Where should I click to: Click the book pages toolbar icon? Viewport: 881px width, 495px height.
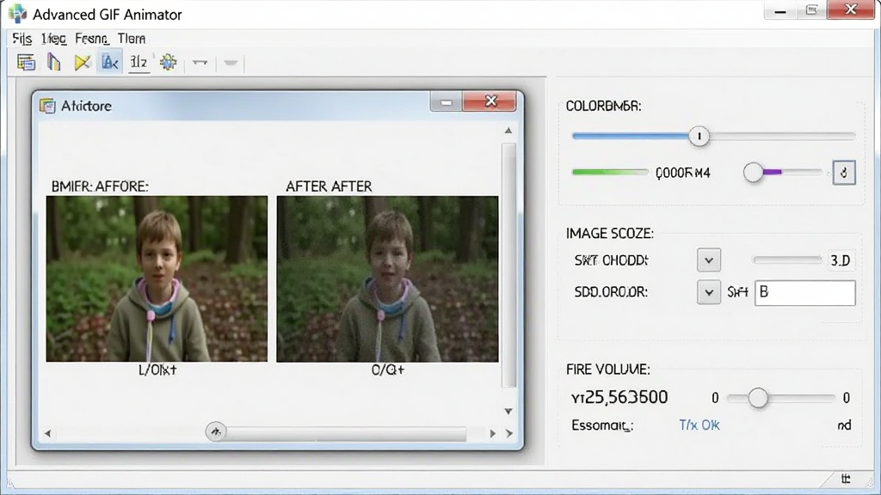pyautogui.click(x=54, y=62)
